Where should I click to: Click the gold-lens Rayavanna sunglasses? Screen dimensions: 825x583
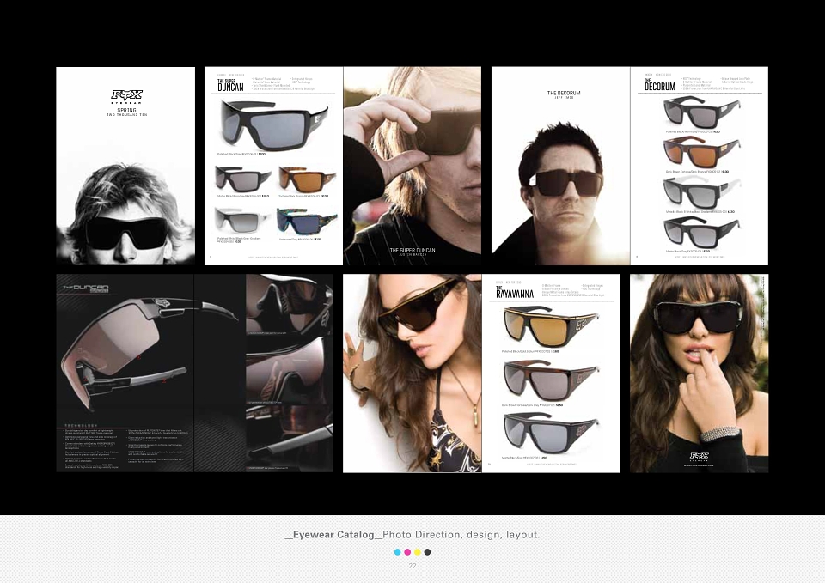click(551, 326)
